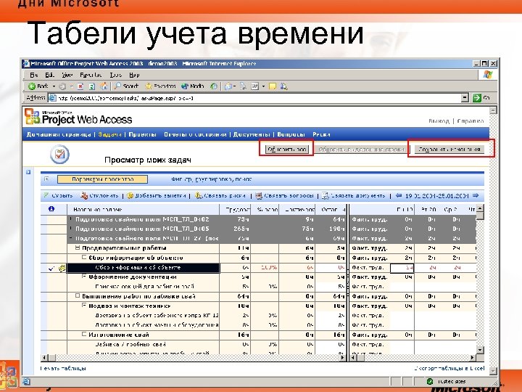Open the Tools menu

tap(116, 75)
